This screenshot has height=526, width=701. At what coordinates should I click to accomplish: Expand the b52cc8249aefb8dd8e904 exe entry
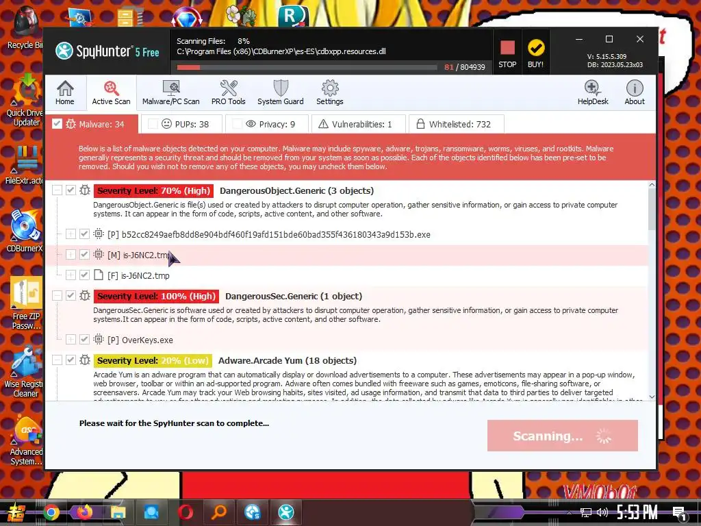click(x=71, y=234)
